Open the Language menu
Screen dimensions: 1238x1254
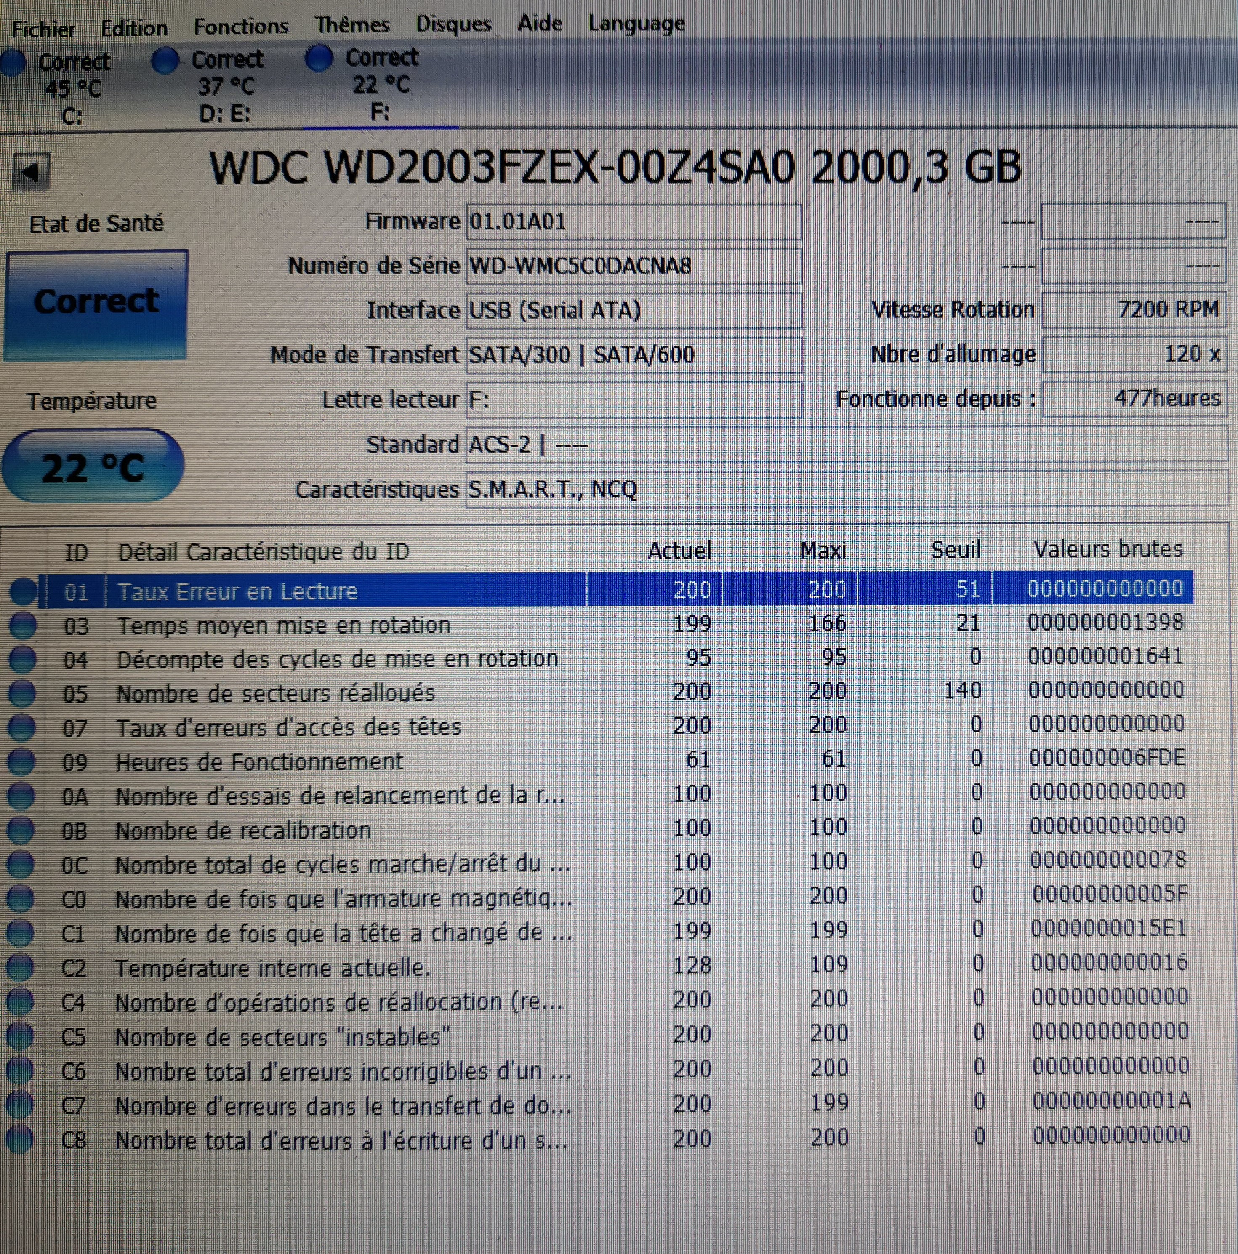coord(636,24)
